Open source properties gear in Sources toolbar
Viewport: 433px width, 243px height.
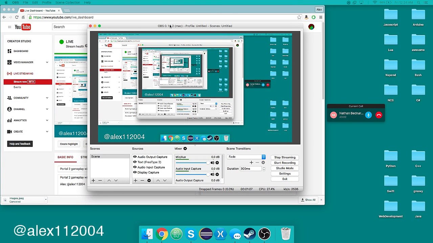149,181
